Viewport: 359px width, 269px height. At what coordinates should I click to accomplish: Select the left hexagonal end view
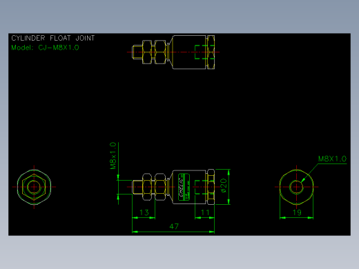point(34,187)
